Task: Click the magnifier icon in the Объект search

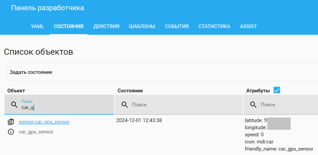Action: click(x=14, y=105)
